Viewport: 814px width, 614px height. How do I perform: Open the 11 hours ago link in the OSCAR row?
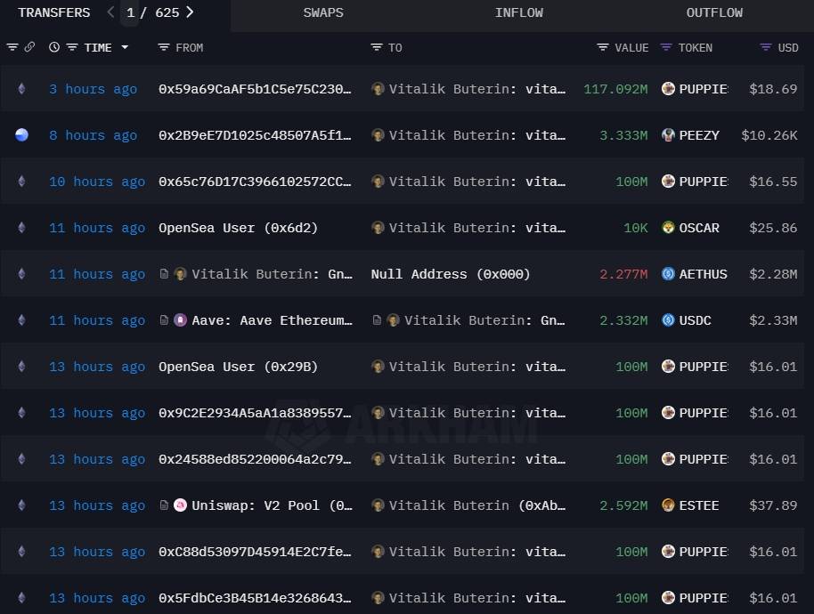[x=97, y=228]
